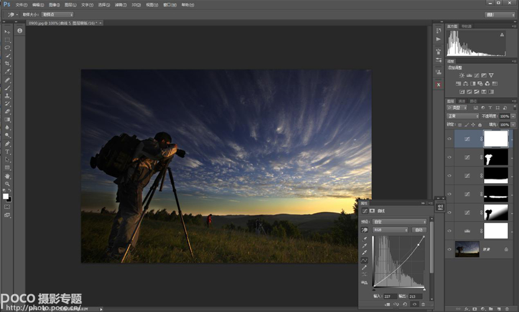519x312 pixels.
Task: Open the layer blend mode dropdown
Action: pos(463,117)
